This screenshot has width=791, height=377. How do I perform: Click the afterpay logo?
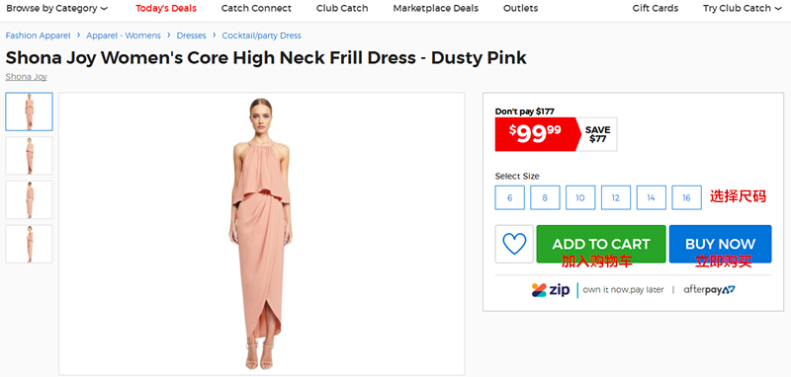coord(709,290)
